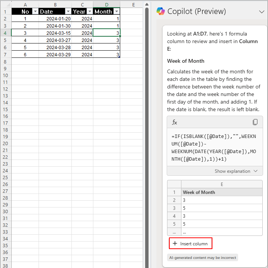Select column E header
Viewport: 268px width, 268px height.
[x=133, y=5]
